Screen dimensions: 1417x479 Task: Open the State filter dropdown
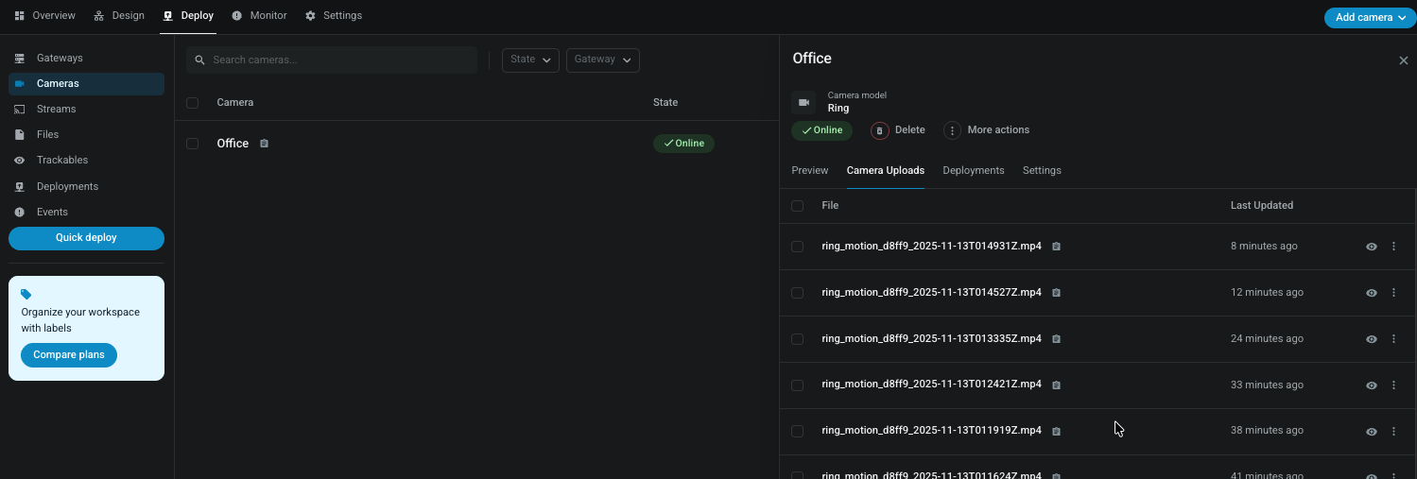[530, 60]
